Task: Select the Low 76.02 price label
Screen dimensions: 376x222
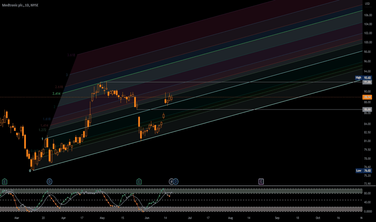Action: coord(363,171)
